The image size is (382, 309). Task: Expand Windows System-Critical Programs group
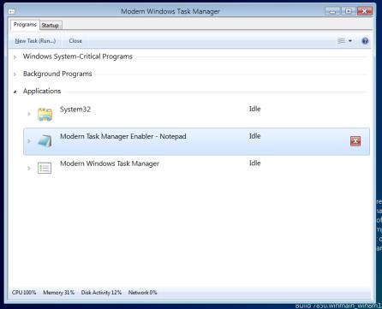click(15, 57)
